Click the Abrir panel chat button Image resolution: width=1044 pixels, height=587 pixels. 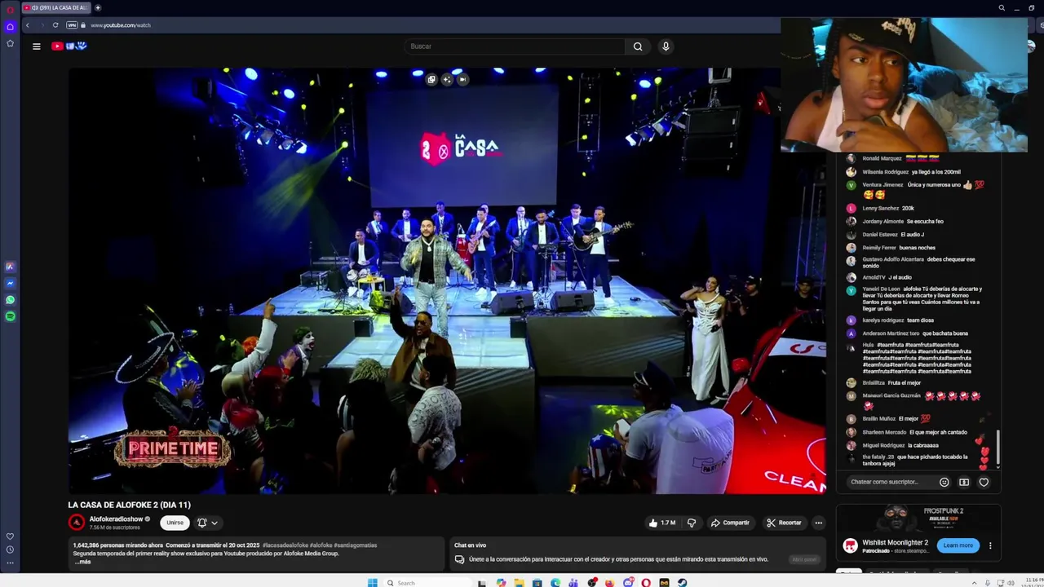coord(804,559)
